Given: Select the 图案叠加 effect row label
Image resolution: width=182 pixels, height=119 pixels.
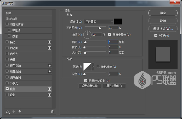Looking at the screenshot, I should (15, 77).
